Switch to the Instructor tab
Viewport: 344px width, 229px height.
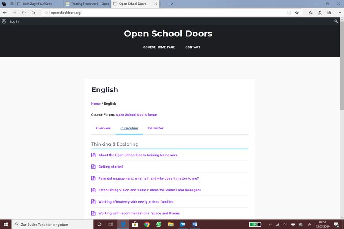click(155, 128)
